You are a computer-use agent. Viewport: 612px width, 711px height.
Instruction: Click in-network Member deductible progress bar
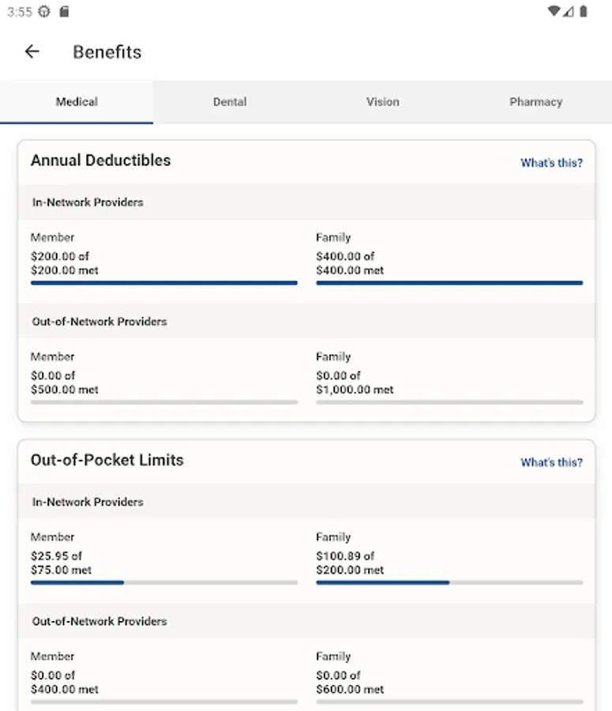point(164,283)
